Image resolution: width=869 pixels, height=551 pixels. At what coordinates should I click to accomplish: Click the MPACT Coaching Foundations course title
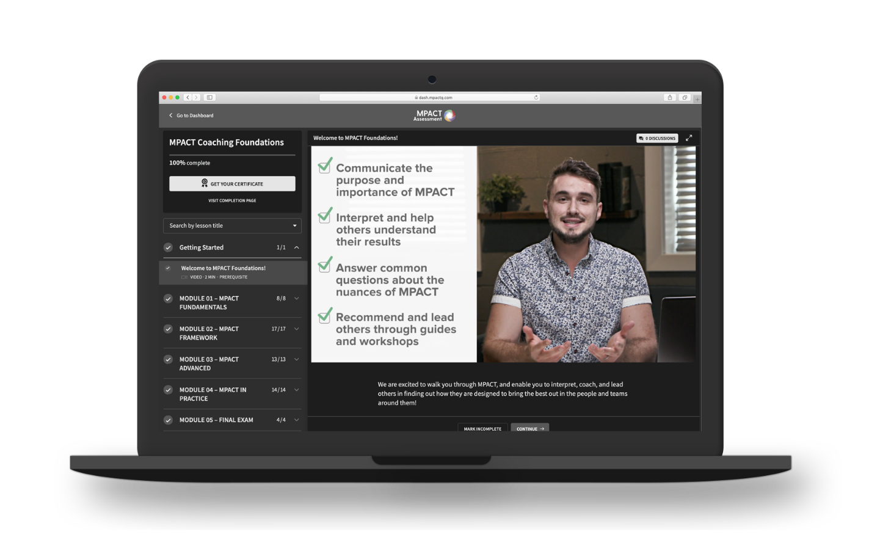227,142
